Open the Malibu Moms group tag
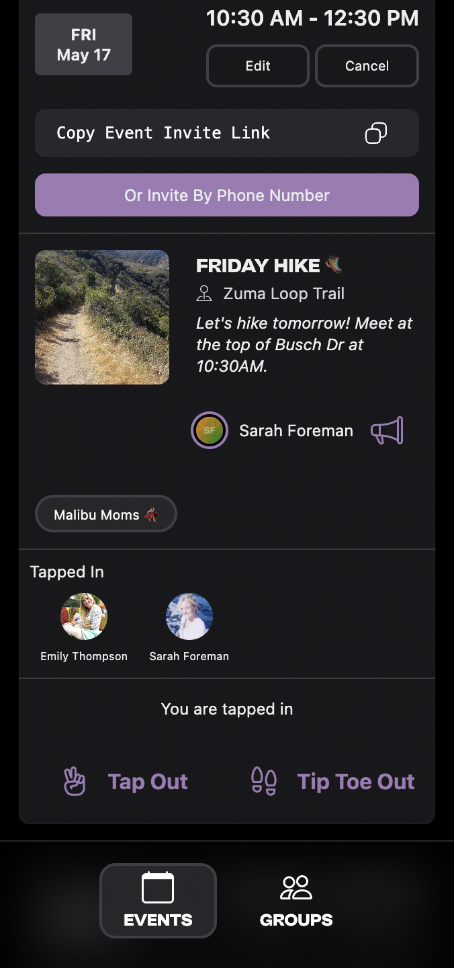The width and height of the screenshot is (454, 968). click(105, 514)
